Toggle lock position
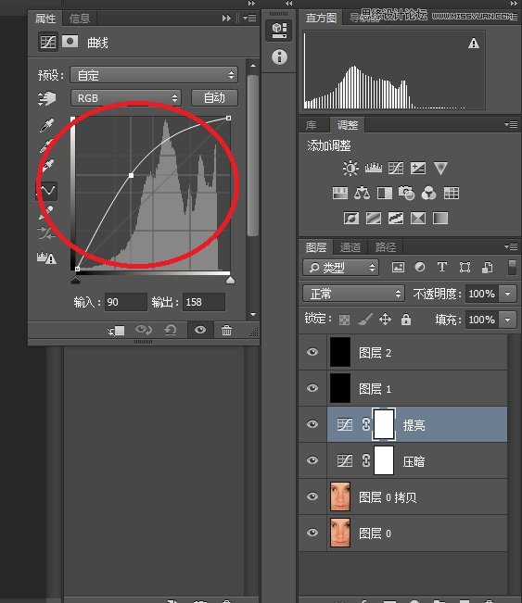Screen dimensions: 522x603 pyautogui.click(x=386, y=320)
